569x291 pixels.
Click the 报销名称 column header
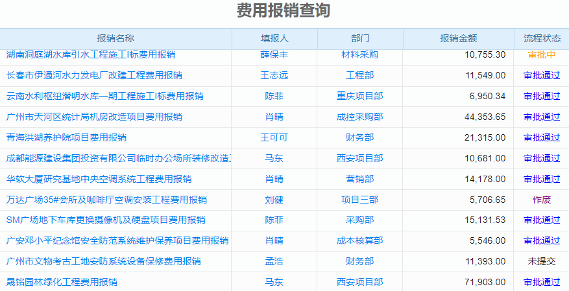point(115,39)
